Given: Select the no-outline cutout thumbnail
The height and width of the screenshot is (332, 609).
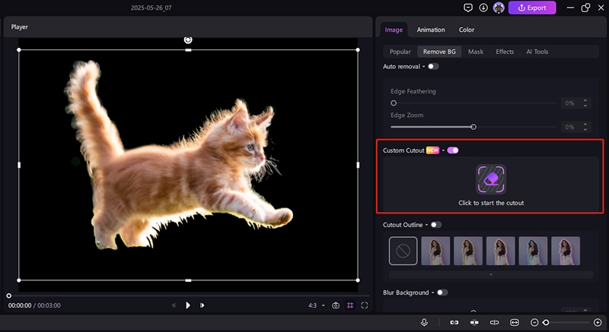Looking at the screenshot, I should tap(403, 251).
